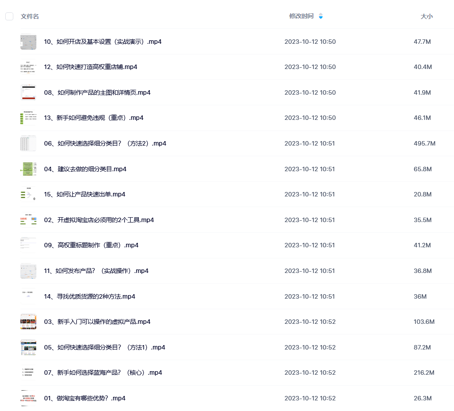Open thumbnail of 12、如何快速打造高权重店铺 video
This screenshot has height=411, width=454.
pyautogui.click(x=28, y=67)
